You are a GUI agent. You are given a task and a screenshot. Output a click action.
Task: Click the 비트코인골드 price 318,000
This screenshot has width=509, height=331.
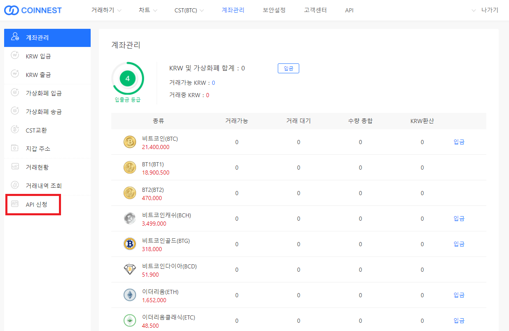point(152,249)
